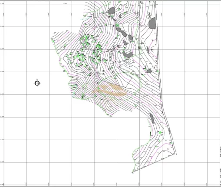The height and width of the screenshot is (188, 221).
Task: Select the narrow vertical gray ellipse on the right side
Action: coord(148,50)
